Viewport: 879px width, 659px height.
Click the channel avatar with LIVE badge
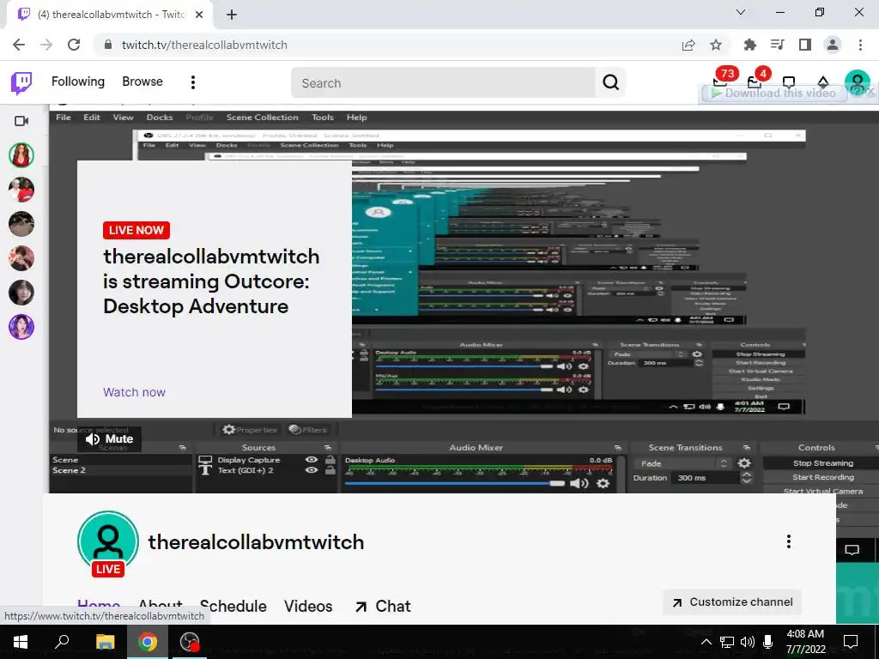point(108,541)
